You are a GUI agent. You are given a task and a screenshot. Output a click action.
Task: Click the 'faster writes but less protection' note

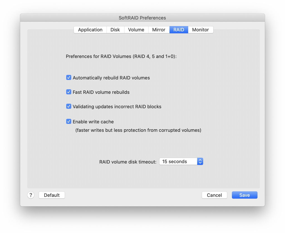(x=138, y=130)
